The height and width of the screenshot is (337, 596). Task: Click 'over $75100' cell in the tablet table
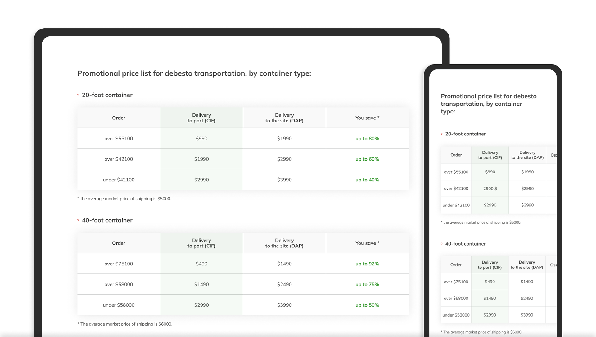tap(119, 264)
